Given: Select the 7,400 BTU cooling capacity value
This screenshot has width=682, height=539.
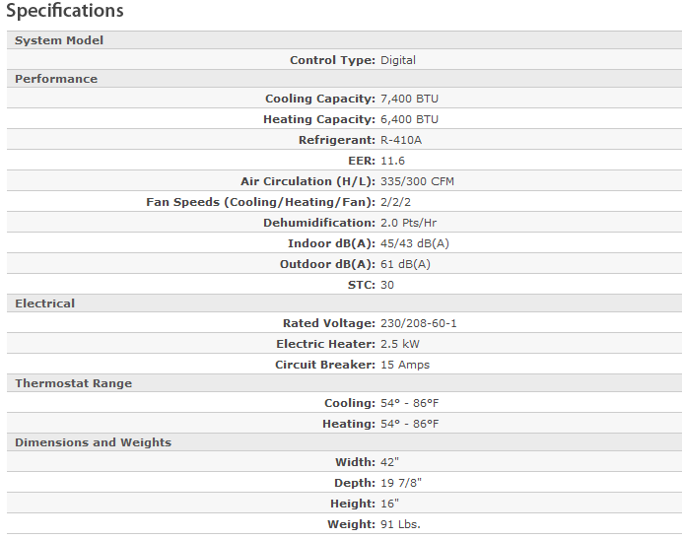Looking at the screenshot, I should (x=410, y=99).
